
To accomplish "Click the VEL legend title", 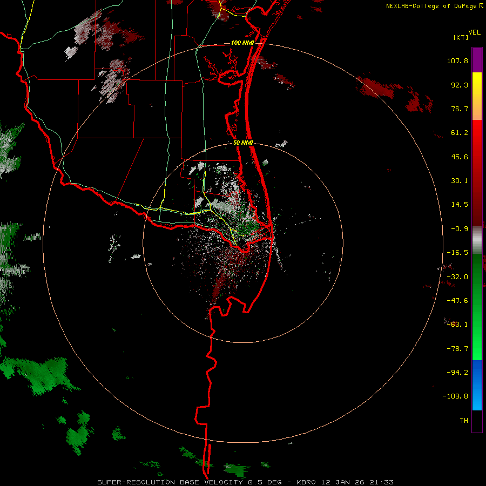I will click(x=474, y=32).
